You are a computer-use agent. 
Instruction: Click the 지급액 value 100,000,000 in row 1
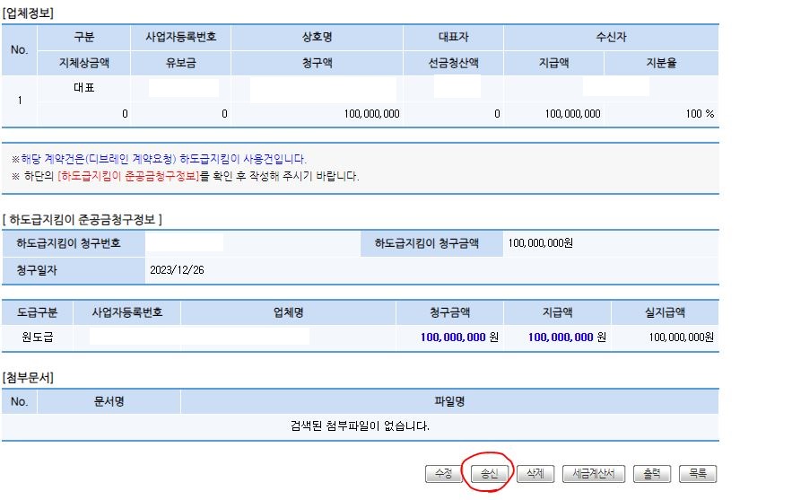[x=572, y=114]
